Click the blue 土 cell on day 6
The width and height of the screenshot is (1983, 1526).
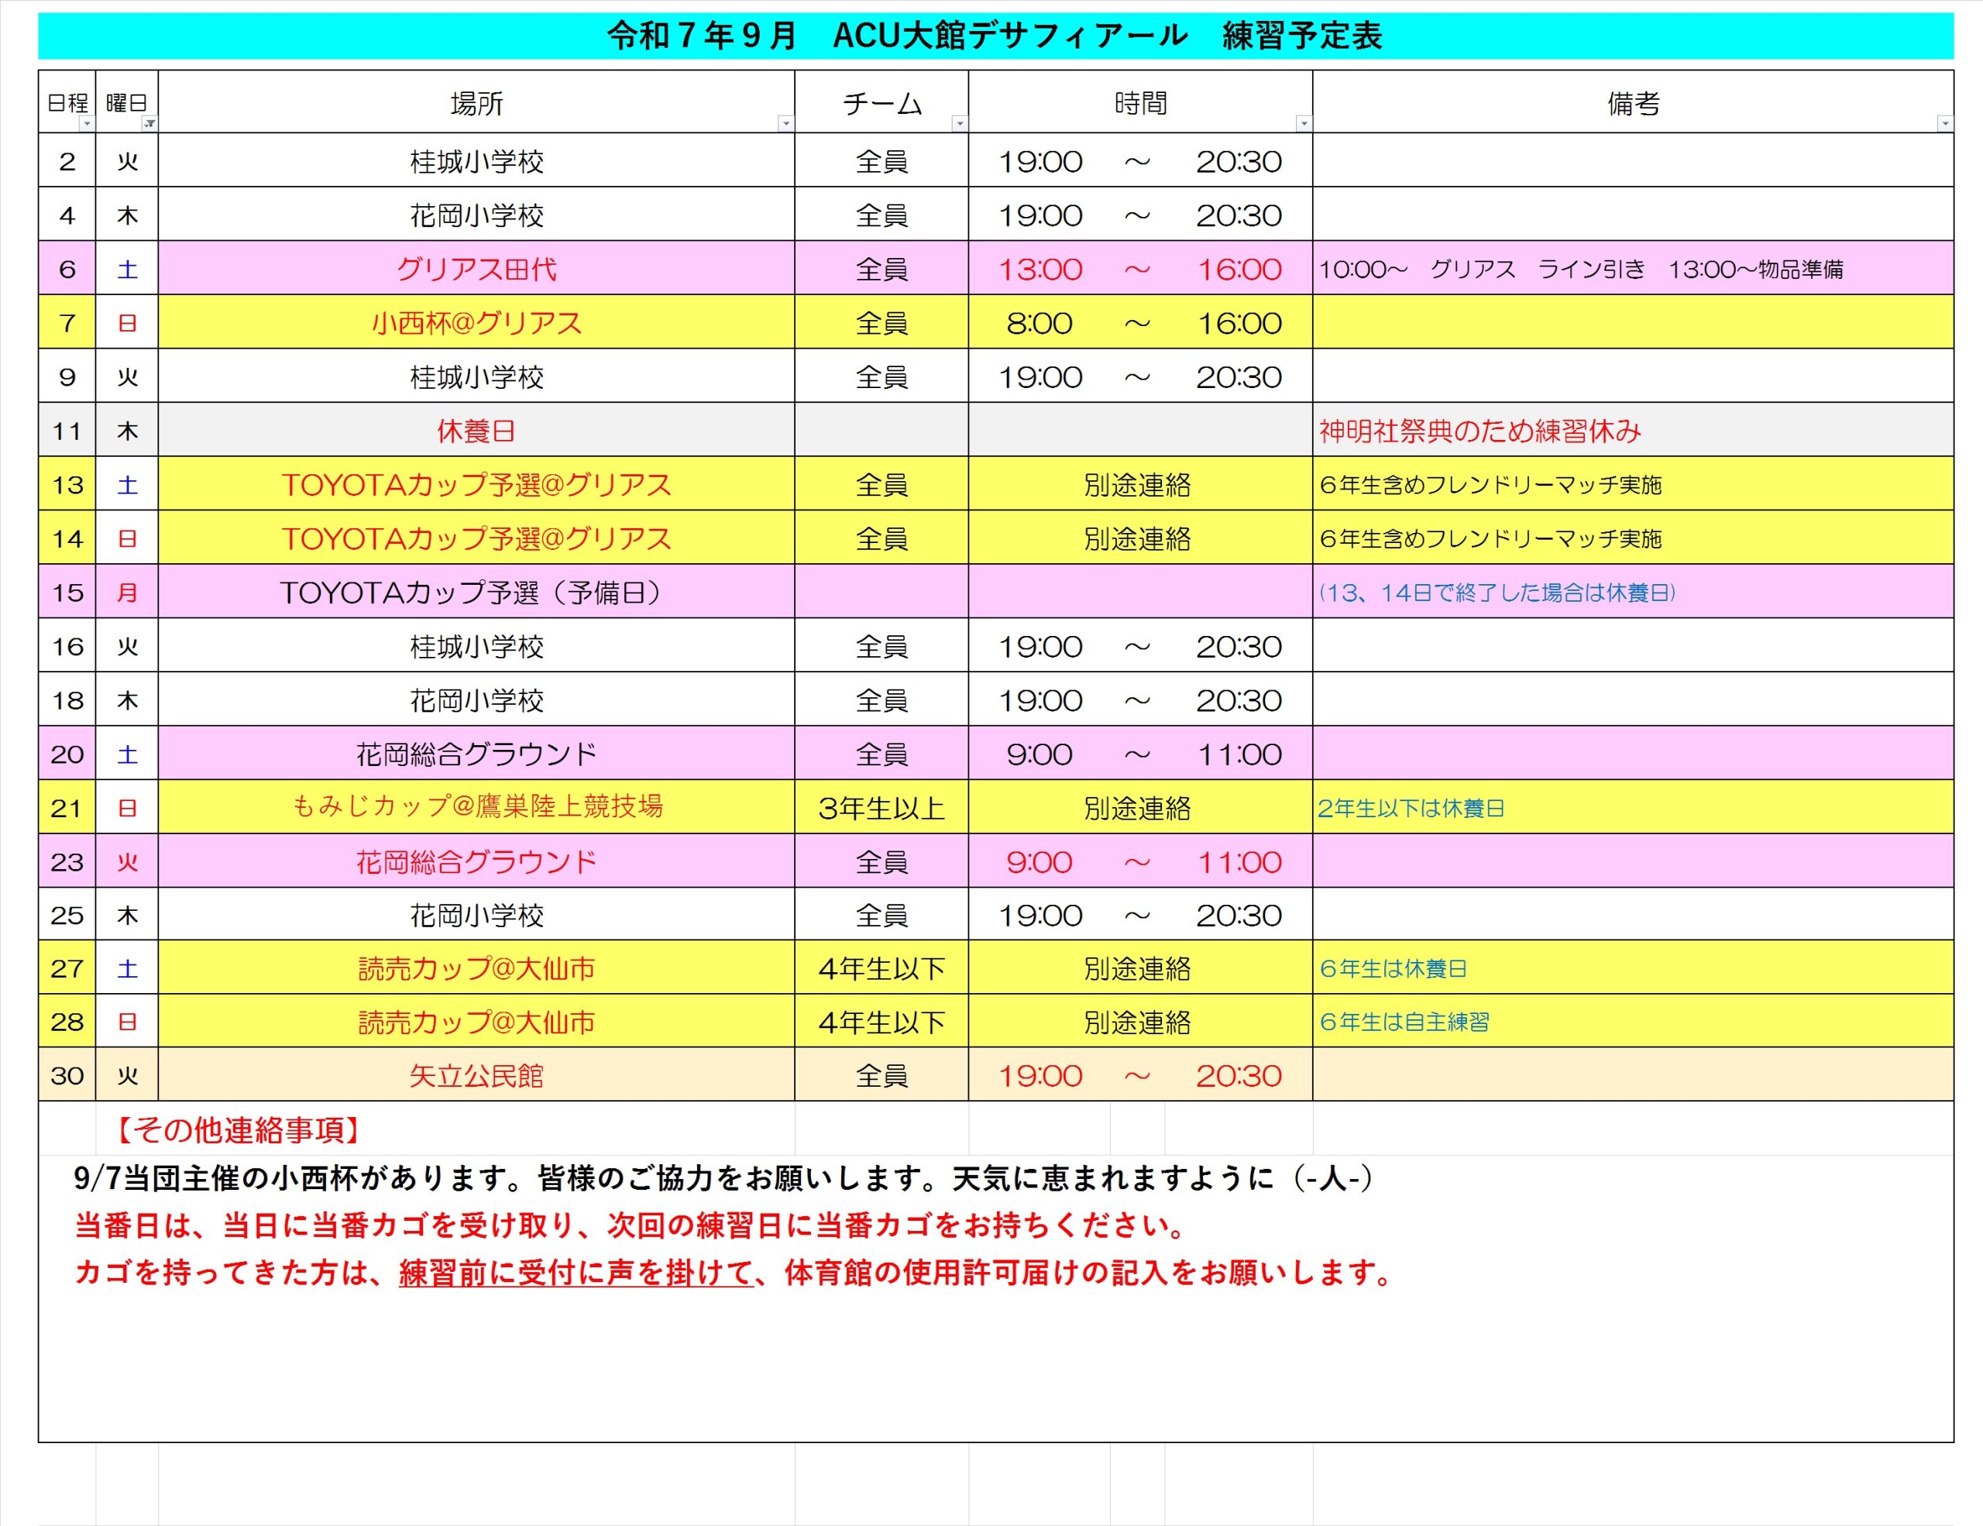(127, 269)
